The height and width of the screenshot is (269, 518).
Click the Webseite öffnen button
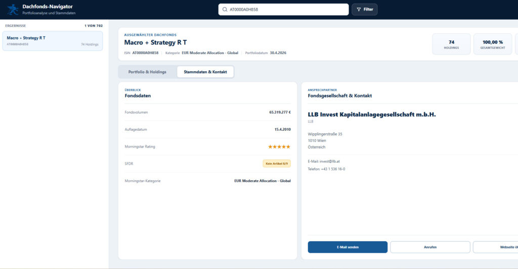(x=496, y=247)
